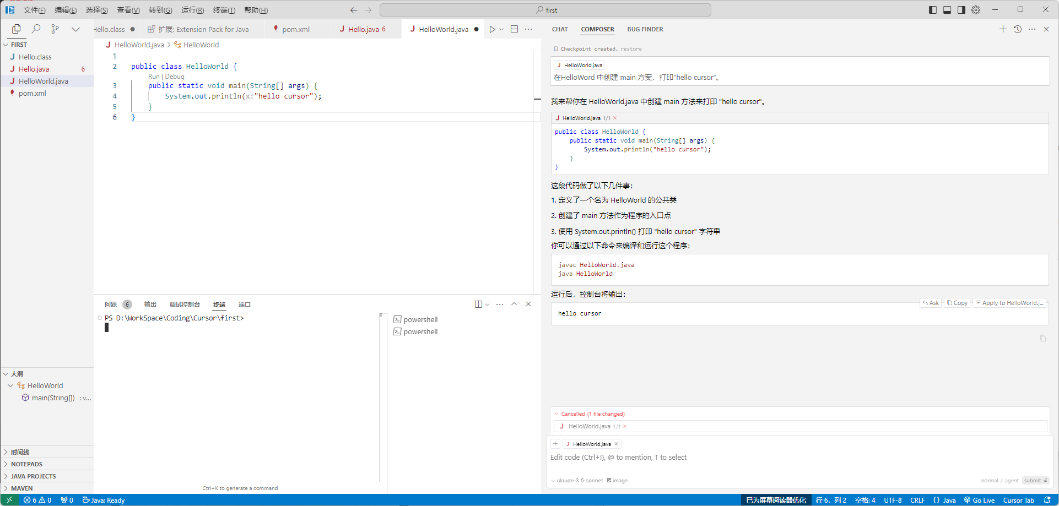1059x506 pixels.
Task: Open the Search magnifier icon in sidebar
Action: [36, 29]
